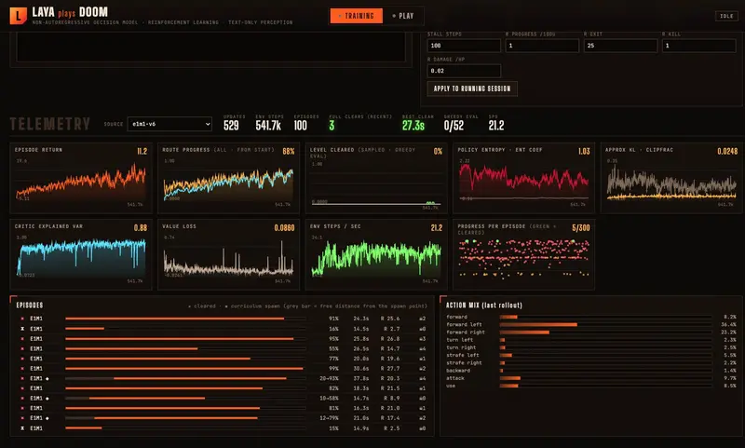Click the forward right action bar
The width and height of the screenshot is (745, 448).
606,333
